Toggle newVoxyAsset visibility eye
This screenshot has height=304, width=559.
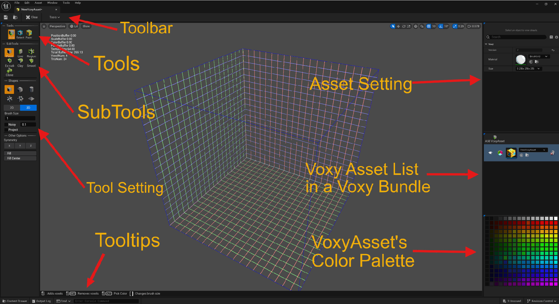pos(490,153)
